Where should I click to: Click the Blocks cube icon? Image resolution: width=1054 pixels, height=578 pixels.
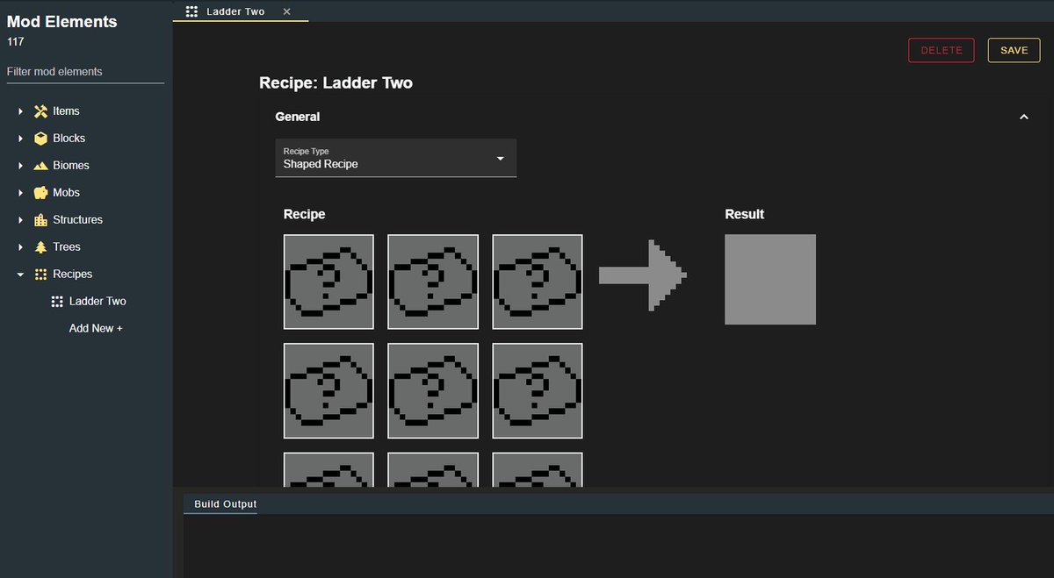pos(40,139)
